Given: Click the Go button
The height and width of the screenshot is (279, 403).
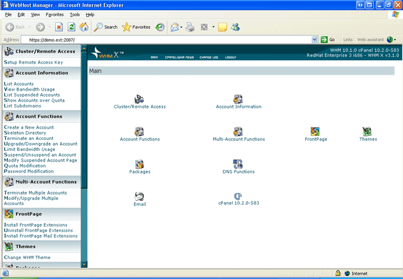Looking at the screenshot, I should pos(328,40).
